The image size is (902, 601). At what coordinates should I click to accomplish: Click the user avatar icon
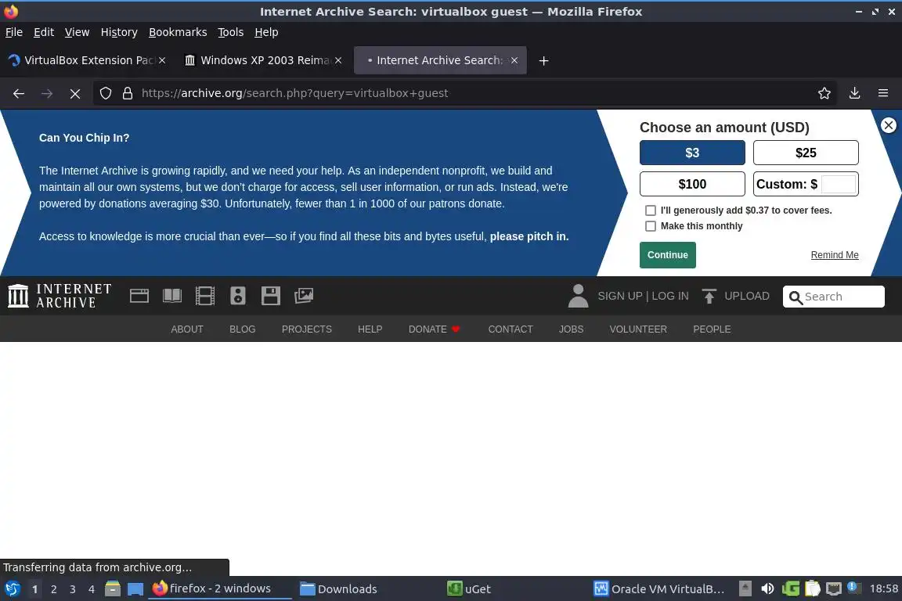click(578, 296)
